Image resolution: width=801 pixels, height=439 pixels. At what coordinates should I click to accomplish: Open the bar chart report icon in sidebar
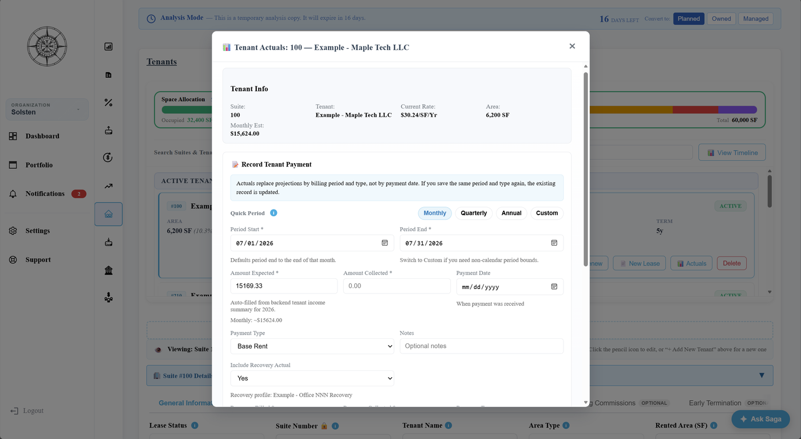(108, 46)
